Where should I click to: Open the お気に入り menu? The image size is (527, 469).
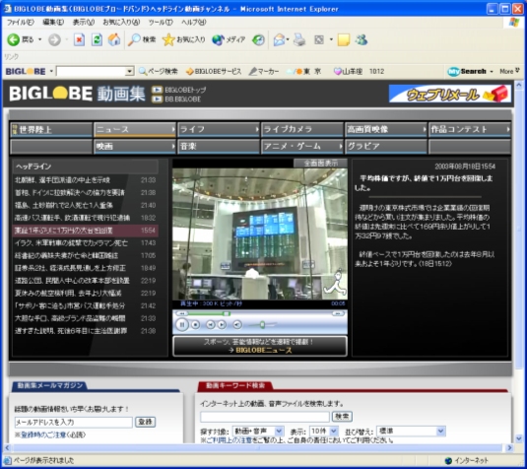(x=121, y=23)
